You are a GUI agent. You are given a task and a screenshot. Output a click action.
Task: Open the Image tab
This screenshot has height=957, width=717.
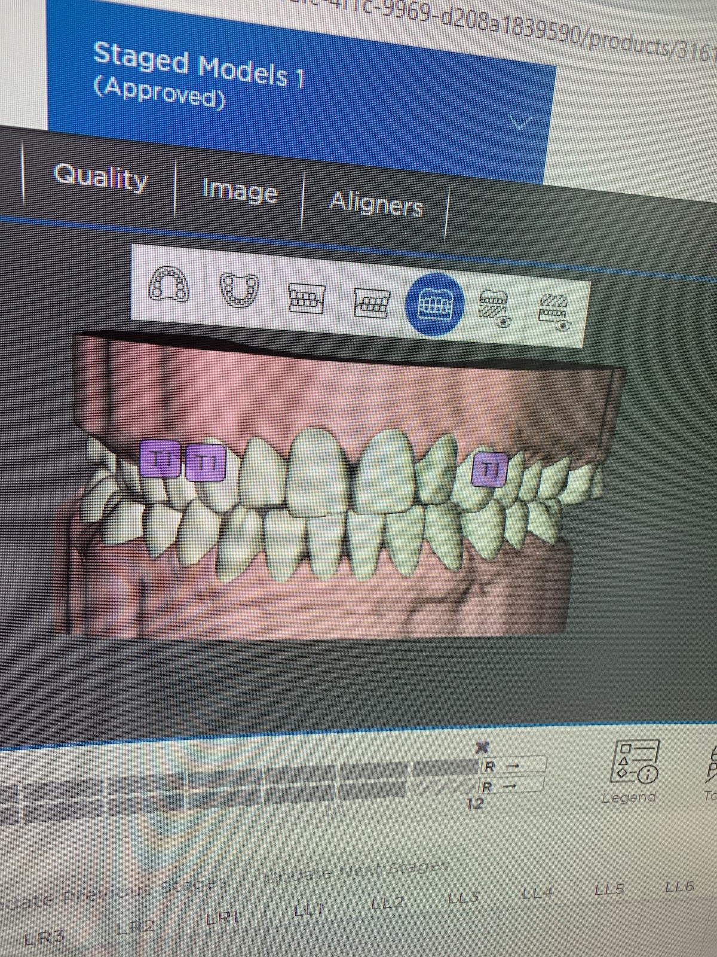click(x=240, y=191)
